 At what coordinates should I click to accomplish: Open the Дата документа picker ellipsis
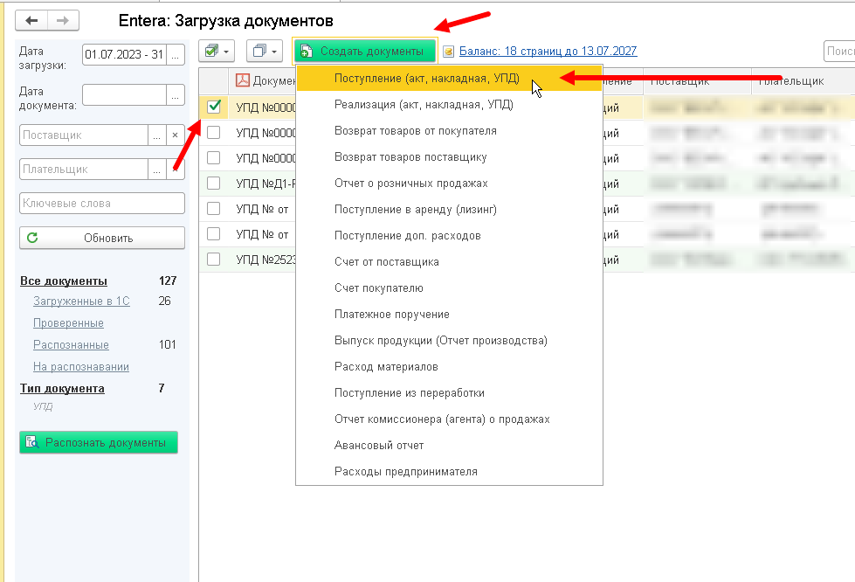[x=175, y=95]
